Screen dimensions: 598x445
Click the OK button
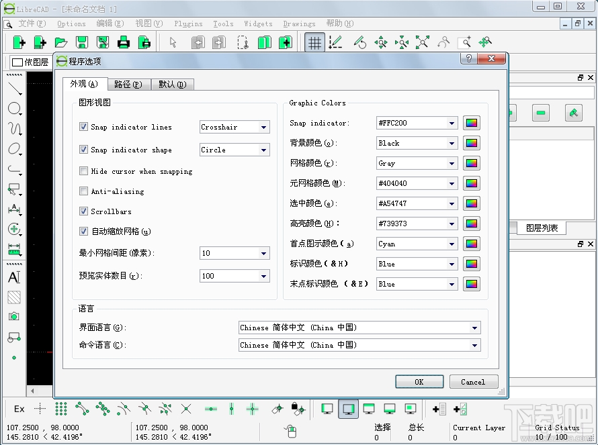pos(419,382)
